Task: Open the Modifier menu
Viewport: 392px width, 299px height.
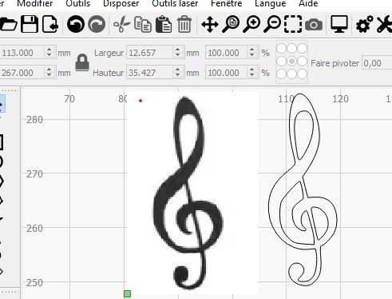Action: (35, 3)
